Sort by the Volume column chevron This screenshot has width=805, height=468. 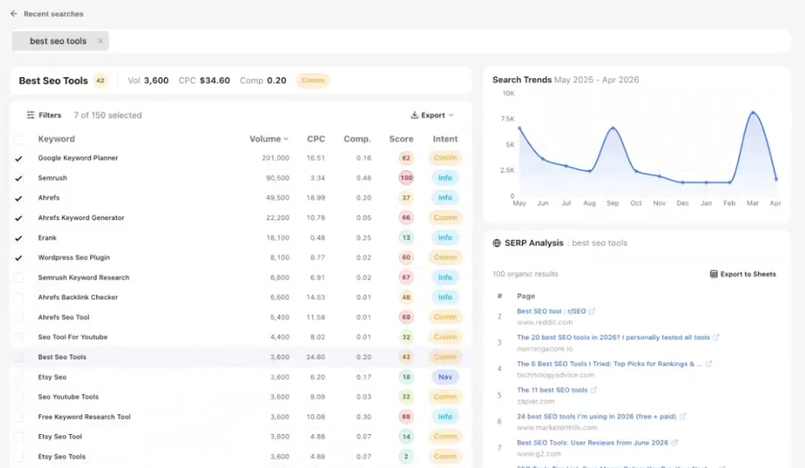pyautogui.click(x=286, y=139)
